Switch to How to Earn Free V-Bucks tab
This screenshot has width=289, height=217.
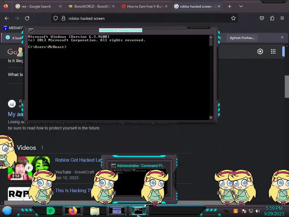144,6
